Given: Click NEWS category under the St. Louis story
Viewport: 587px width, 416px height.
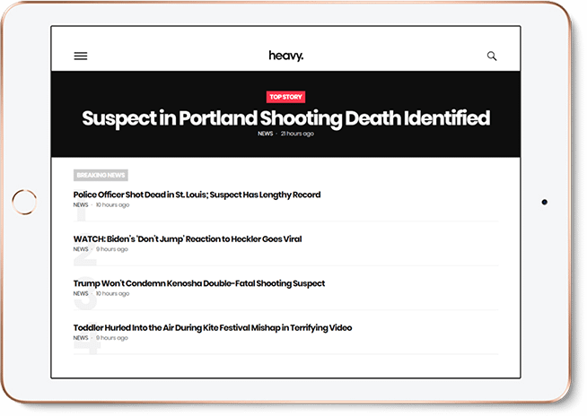Looking at the screenshot, I should point(81,205).
